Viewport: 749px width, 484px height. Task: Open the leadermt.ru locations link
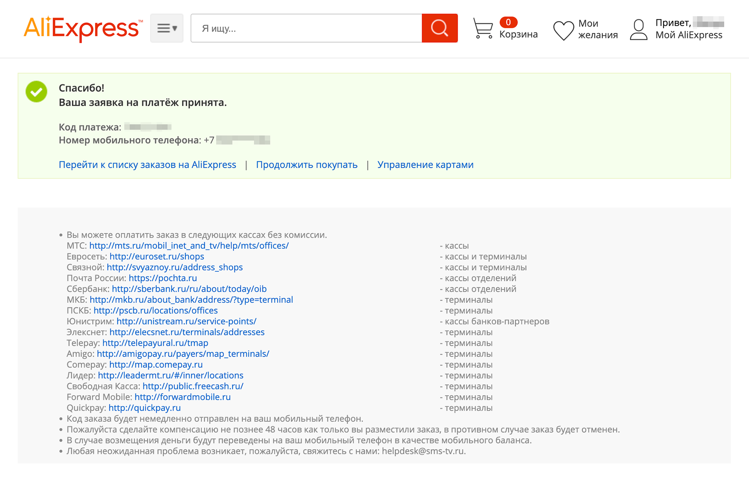pos(171,375)
